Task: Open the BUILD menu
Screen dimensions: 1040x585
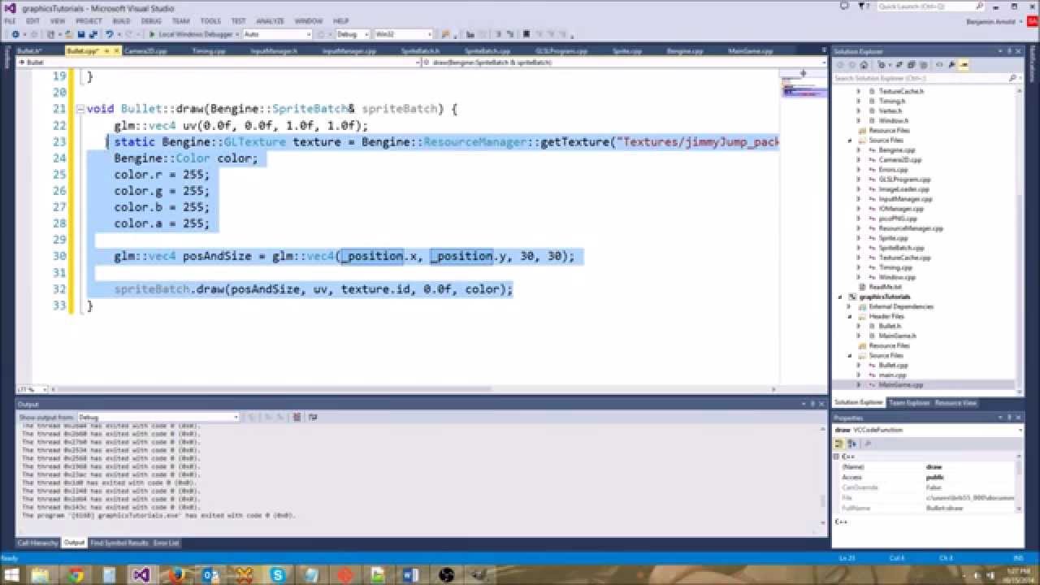Action: 122,20
